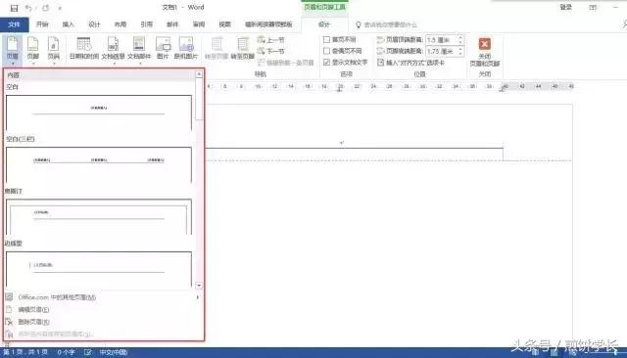This screenshot has width=627, height=358.
Task: Open the blue 文件 (File) tab
Action: click(x=14, y=24)
